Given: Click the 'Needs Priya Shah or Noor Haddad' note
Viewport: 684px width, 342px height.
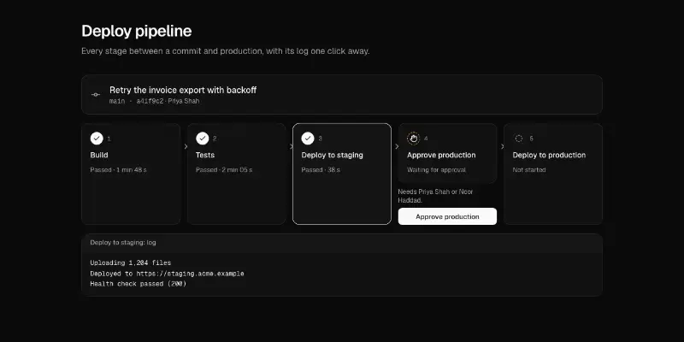Looking at the screenshot, I should (435, 196).
